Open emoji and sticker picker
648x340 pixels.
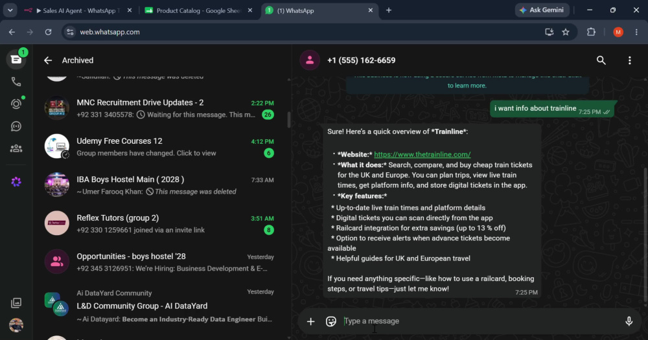pyautogui.click(x=331, y=321)
